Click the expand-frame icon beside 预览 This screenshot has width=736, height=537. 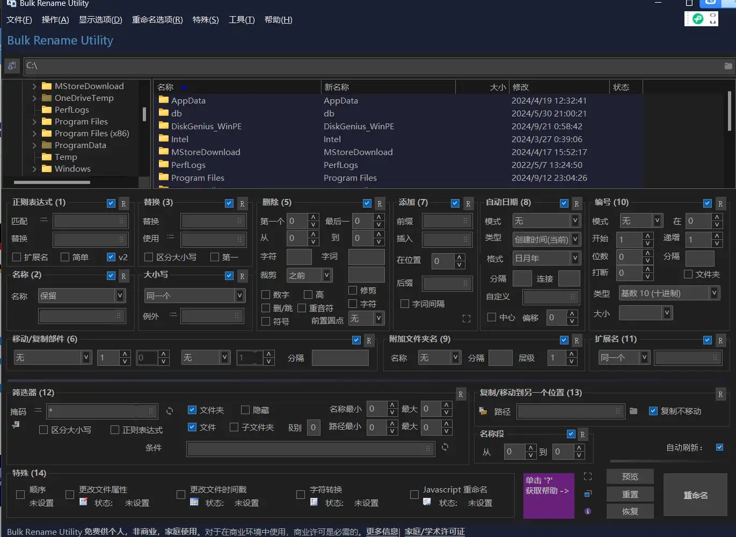pyautogui.click(x=588, y=476)
